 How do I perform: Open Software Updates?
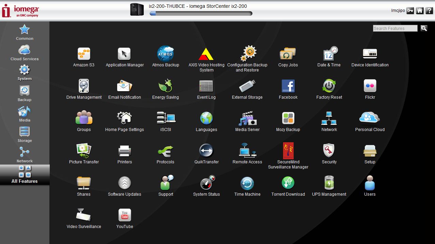(x=125, y=186)
